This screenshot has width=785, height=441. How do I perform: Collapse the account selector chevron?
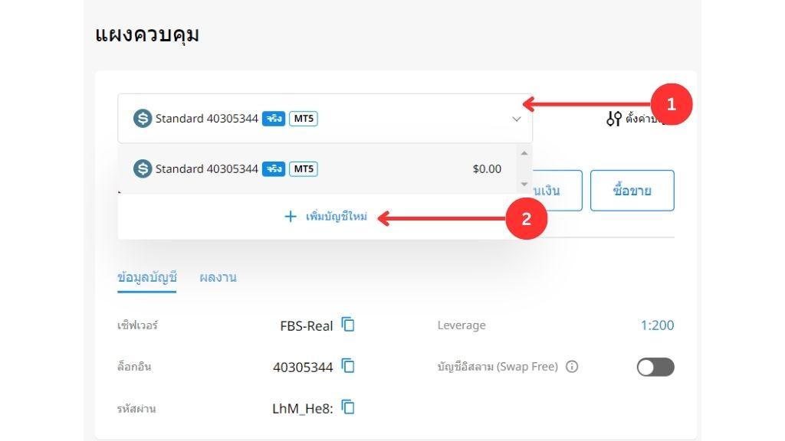tap(517, 119)
